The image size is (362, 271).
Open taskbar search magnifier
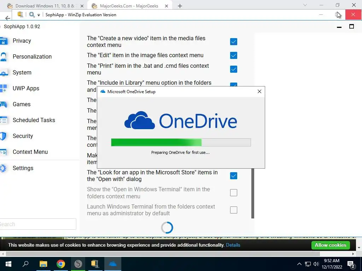[25, 264]
